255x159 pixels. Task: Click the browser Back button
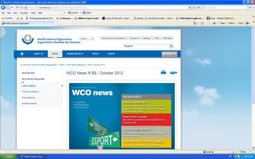[3, 7]
